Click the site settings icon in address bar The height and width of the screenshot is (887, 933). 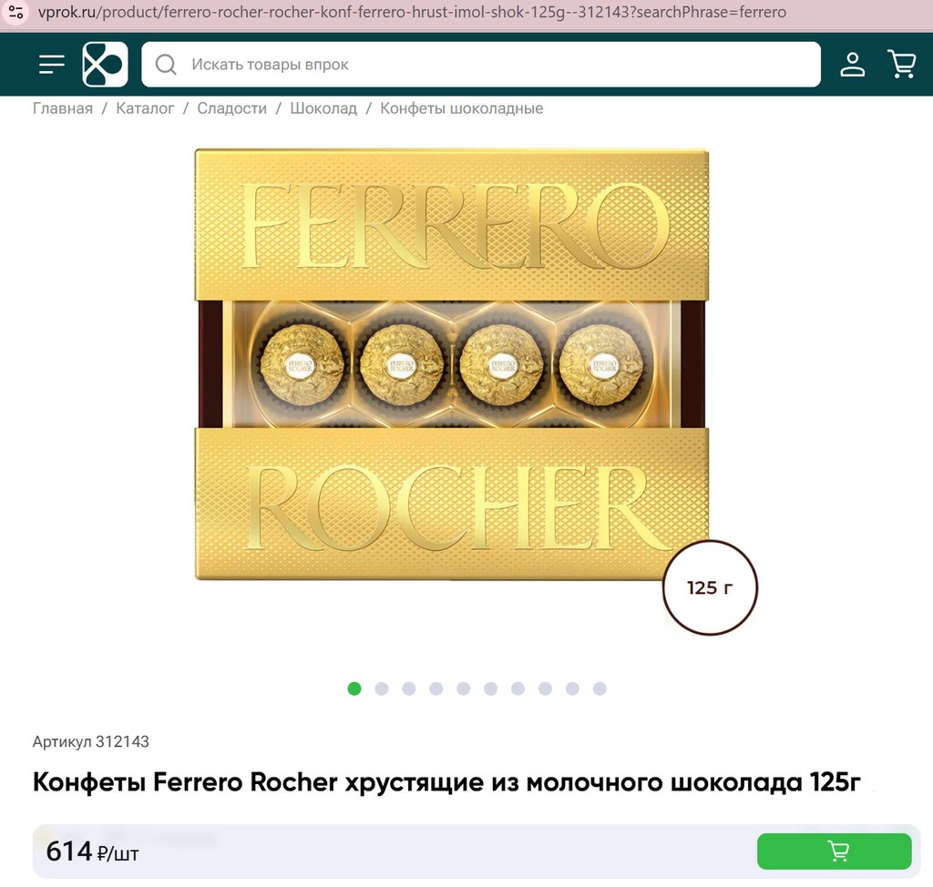pyautogui.click(x=15, y=11)
